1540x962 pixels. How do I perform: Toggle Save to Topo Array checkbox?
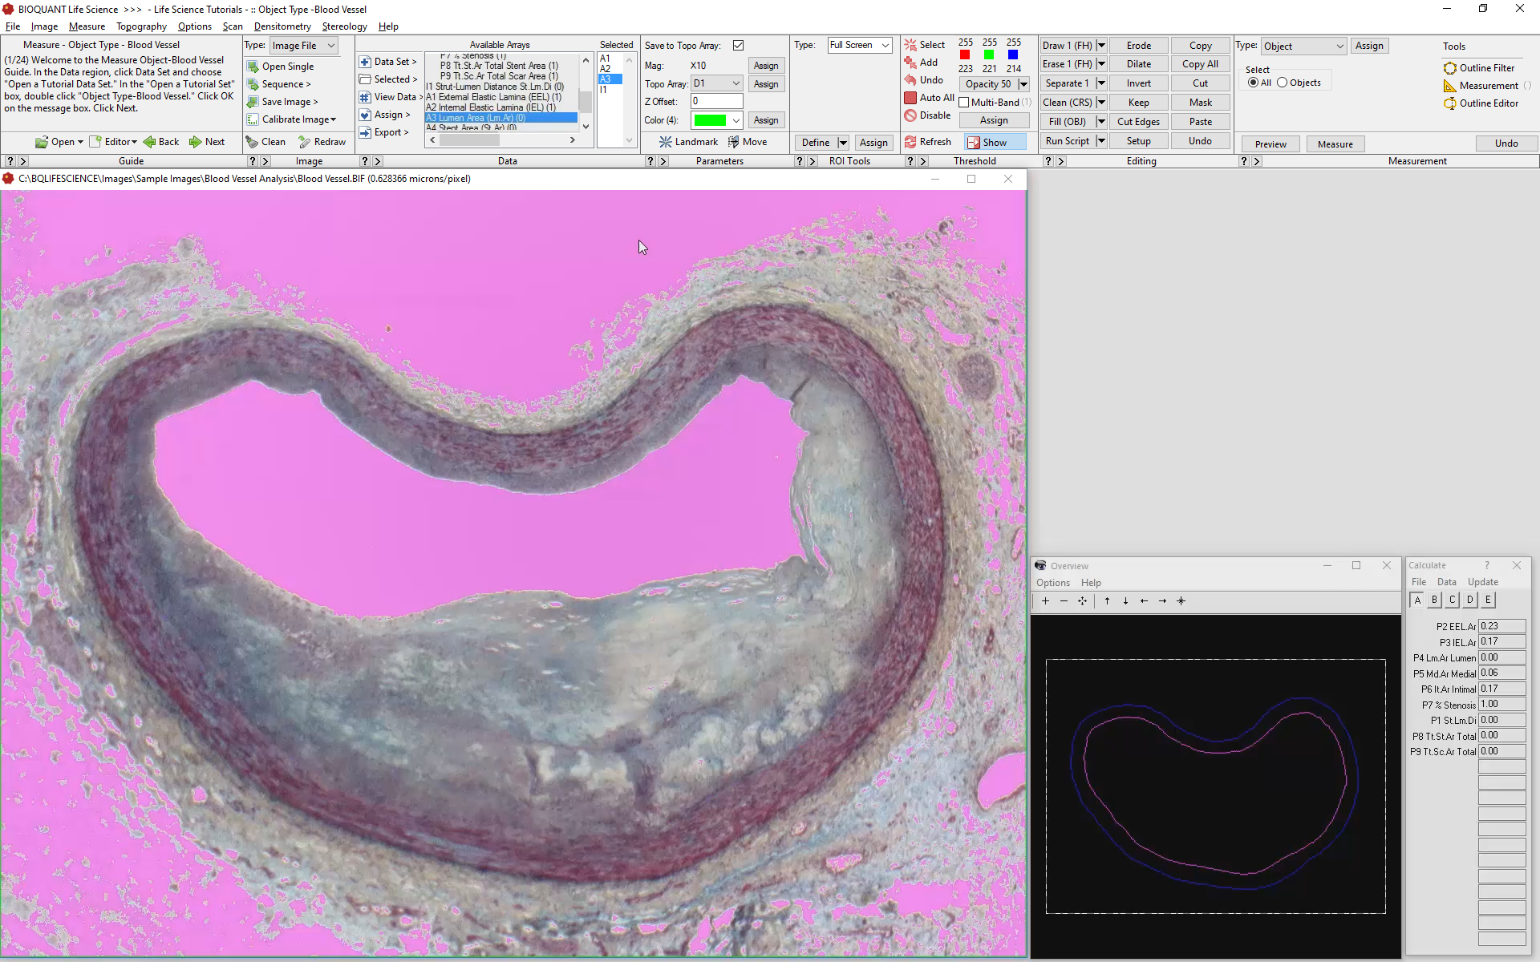(x=738, y=46)
